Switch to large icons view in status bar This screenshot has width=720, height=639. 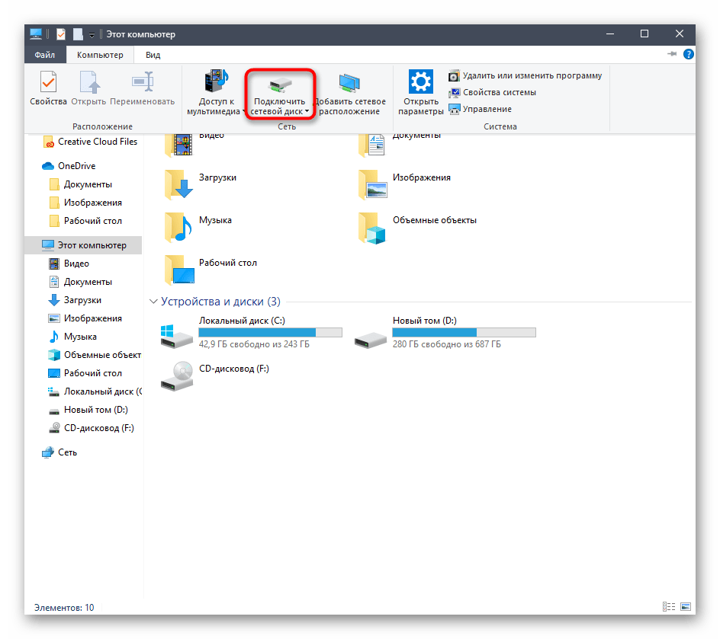click(686, 607)
